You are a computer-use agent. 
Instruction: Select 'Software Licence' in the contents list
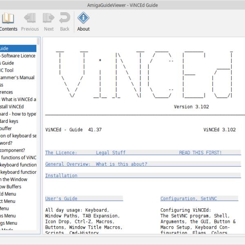point(18,56)
